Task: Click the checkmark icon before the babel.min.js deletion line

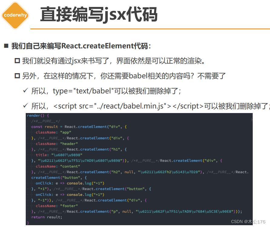Action: pyautogui.click(x=25, y=105)
